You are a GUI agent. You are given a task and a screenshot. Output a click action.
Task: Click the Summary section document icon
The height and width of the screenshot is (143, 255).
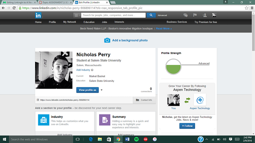click(x=105, y=120)
